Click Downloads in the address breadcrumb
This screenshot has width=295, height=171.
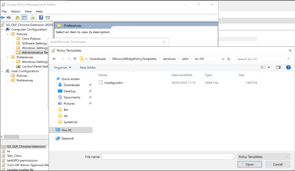click(98, 59)
